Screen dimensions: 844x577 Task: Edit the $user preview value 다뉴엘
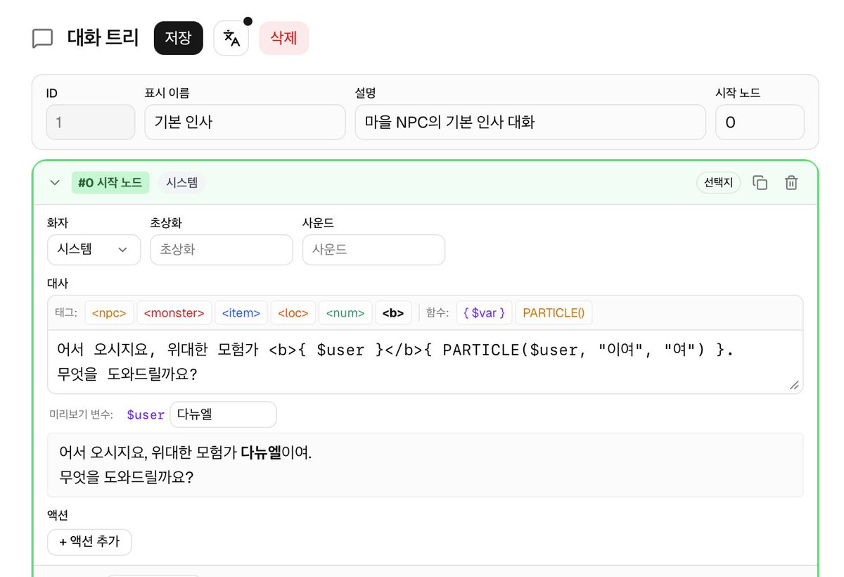pyautogui.click(x=223, y=414)
